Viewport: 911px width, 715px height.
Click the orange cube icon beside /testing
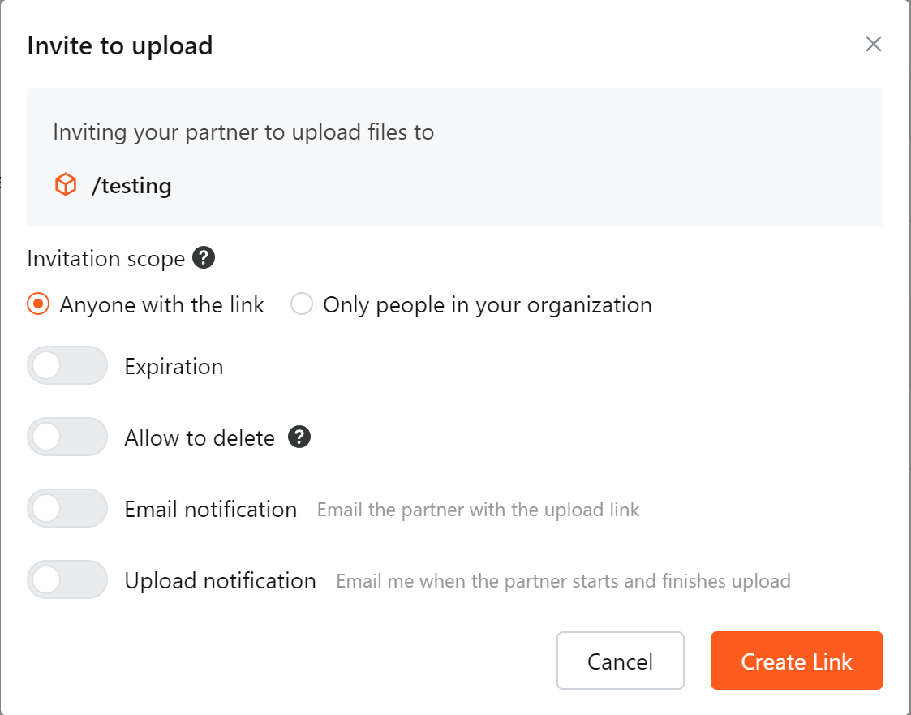pos(66,185)
